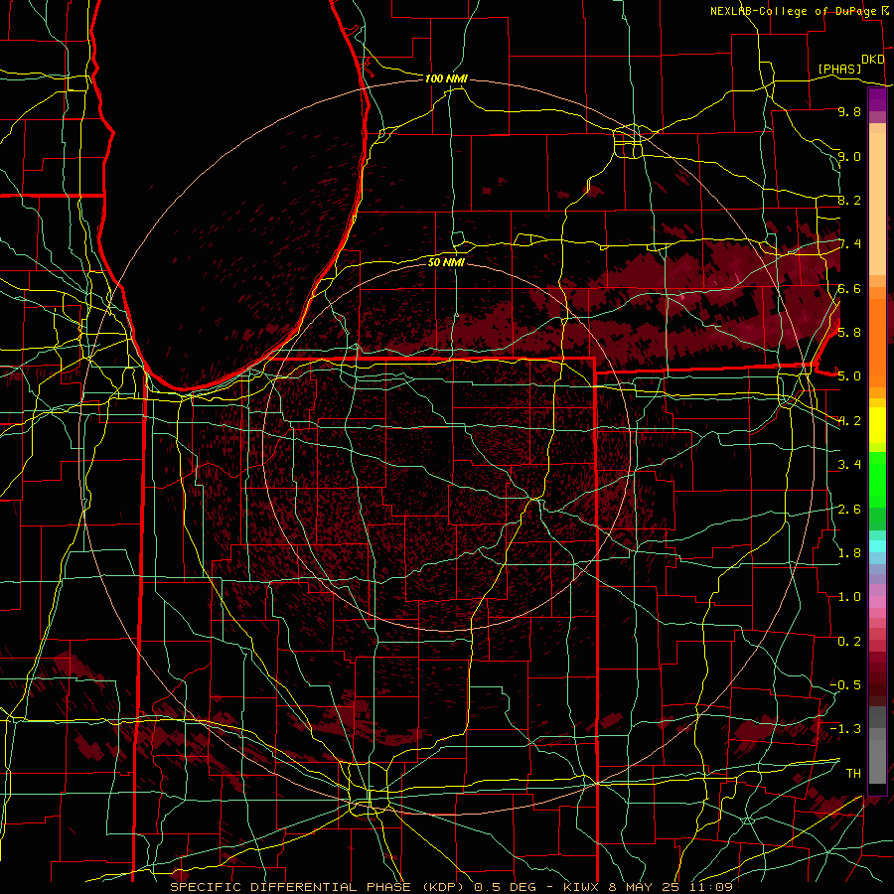Click the 9.8 scale value

pyautogui.click(x=849, y=112)
